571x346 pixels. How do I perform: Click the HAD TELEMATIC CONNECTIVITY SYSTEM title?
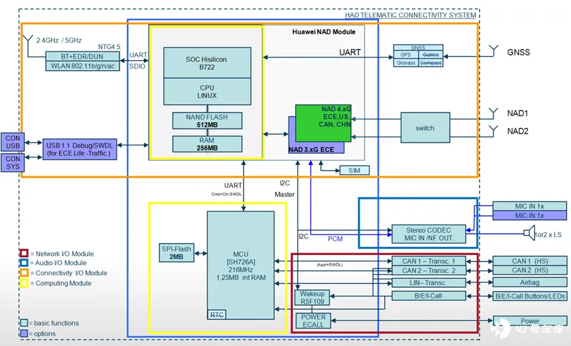pyautogui.click(x=411, y=15)
